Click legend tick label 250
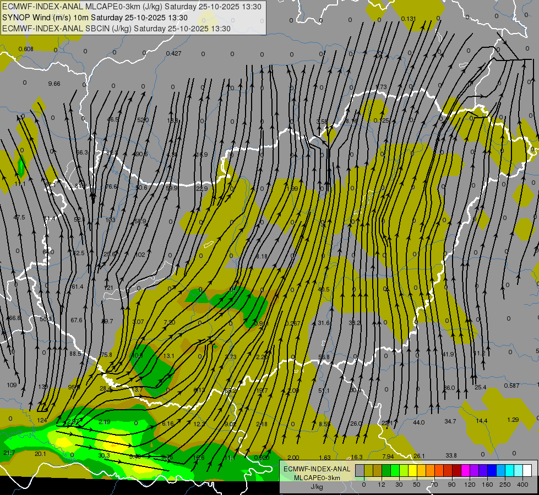This screenshot has height=495, width=539. (x=505, y=485)
